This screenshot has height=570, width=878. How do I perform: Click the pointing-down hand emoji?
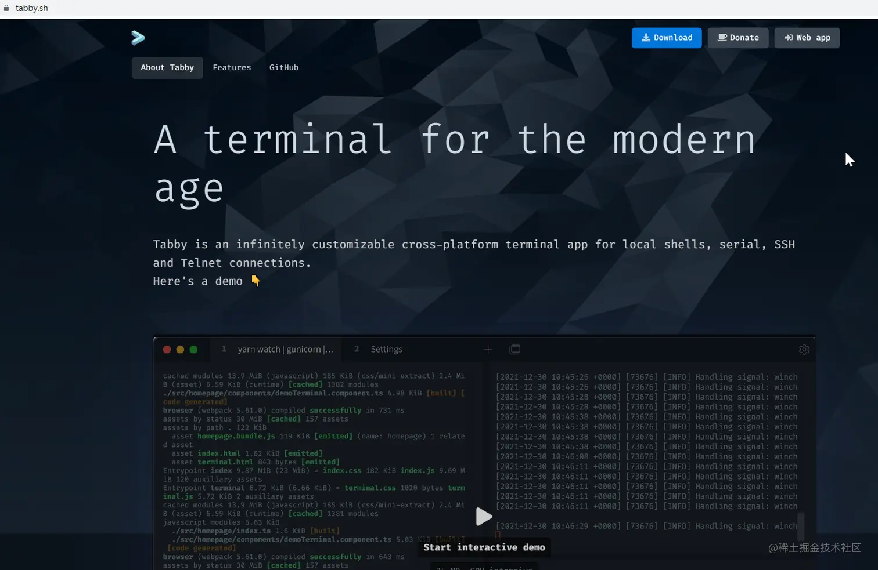click(256, 281)
